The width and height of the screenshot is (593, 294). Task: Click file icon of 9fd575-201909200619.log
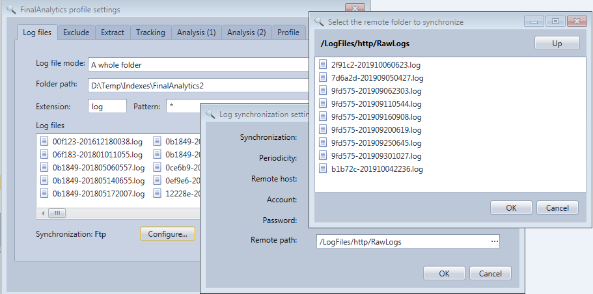coord(323,129)
